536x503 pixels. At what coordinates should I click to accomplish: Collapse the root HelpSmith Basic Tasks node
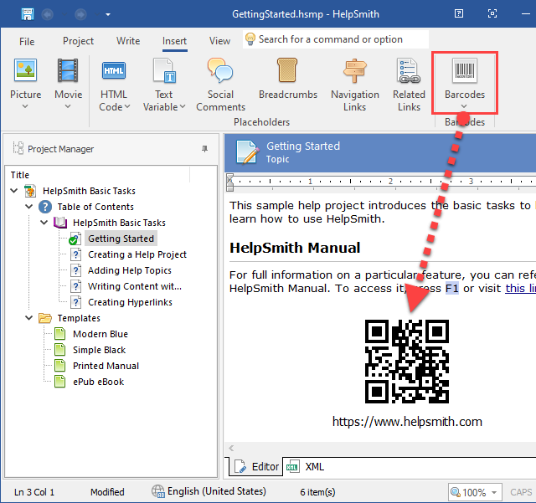point(14,190)
